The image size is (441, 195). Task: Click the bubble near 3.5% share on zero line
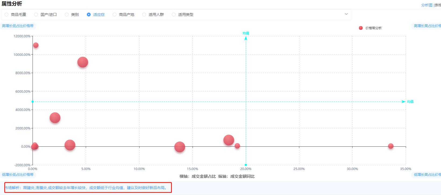pos(70,145)
